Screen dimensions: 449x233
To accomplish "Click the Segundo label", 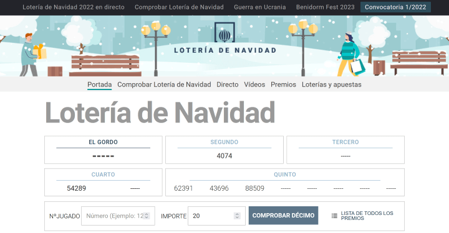I will pos(224,142).
